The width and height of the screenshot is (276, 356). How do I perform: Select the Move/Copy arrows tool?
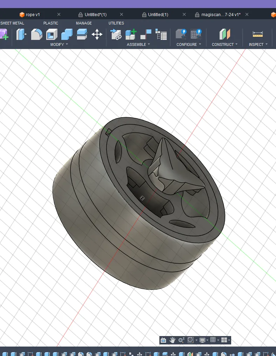pos(97,34)
